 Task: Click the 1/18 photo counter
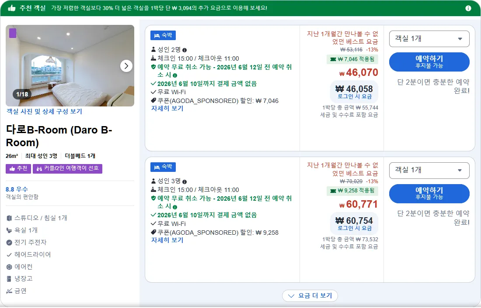(x=22, y=94)
